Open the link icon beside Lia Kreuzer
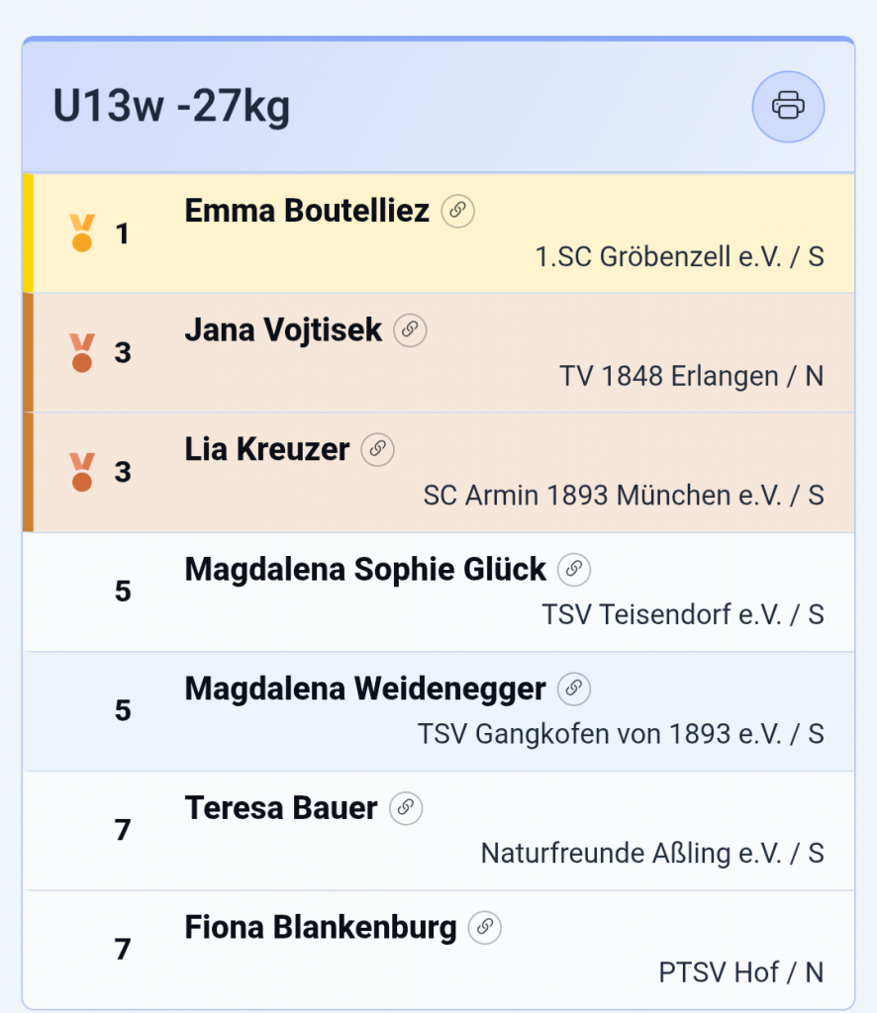Screen dimensions: 877x1013 377,450
